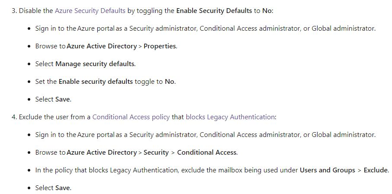Click bold No at end of step 3 heading
This screenshot has height=194, width=392.
tap(267, 11)
